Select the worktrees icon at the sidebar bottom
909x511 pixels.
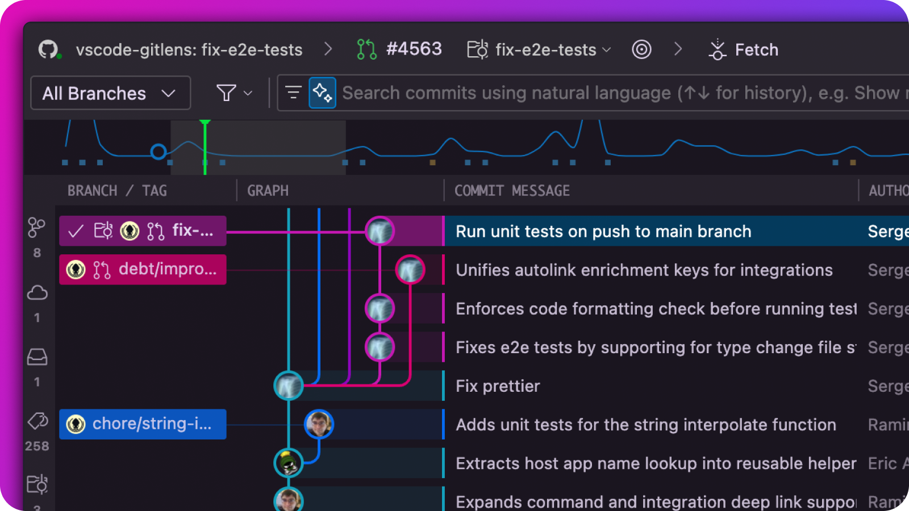[x=36, y=484]
